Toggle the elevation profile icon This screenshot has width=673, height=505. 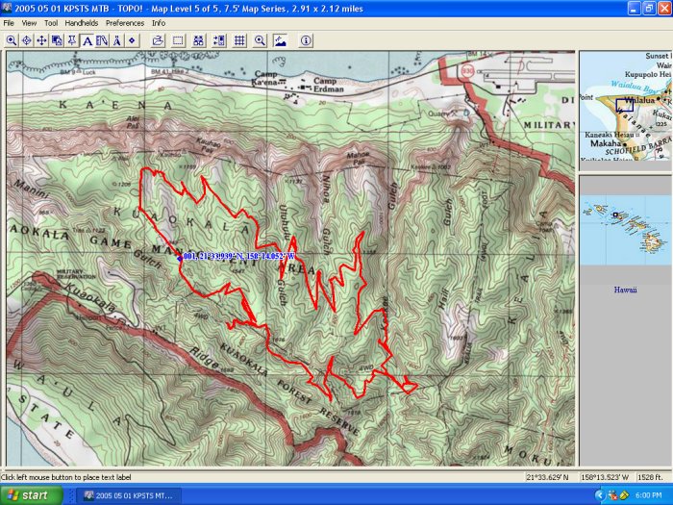280,40
